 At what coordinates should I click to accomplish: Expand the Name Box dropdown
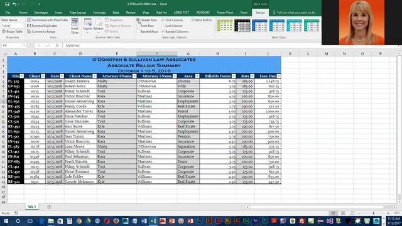tap(24, 45)
